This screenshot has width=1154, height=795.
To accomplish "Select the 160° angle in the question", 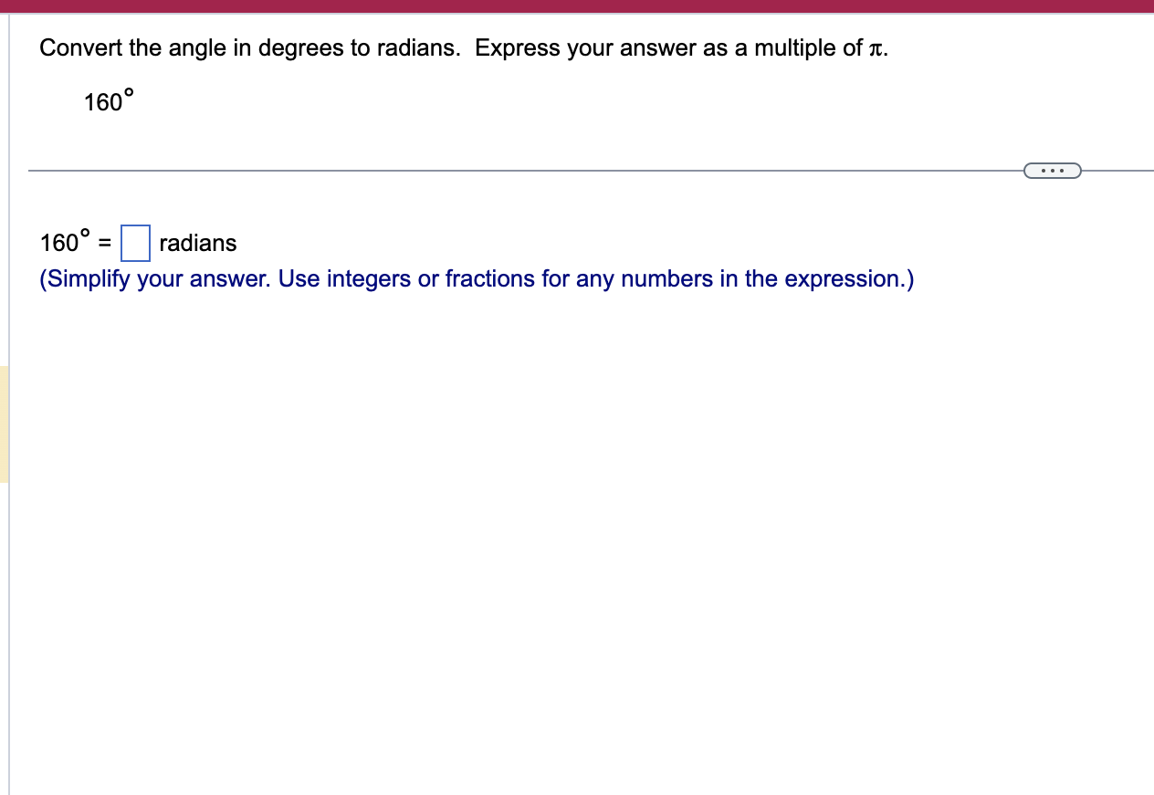I will (103, 101).
